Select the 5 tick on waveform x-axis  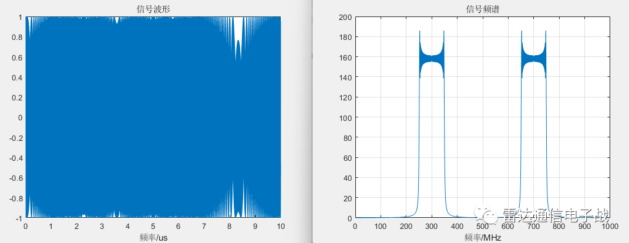tap(153, 226)
